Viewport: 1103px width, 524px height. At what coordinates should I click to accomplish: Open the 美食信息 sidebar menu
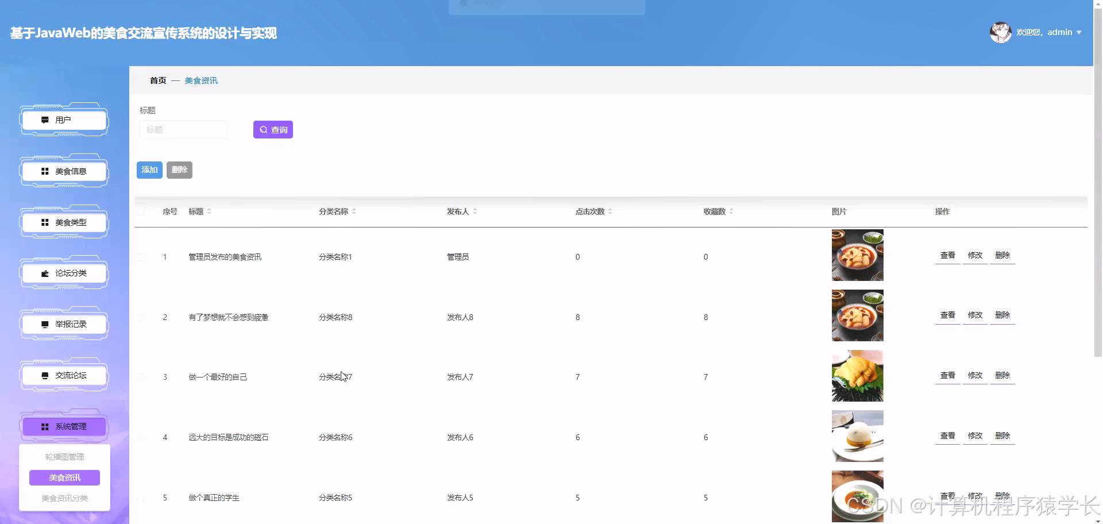(x=64, y=171)
